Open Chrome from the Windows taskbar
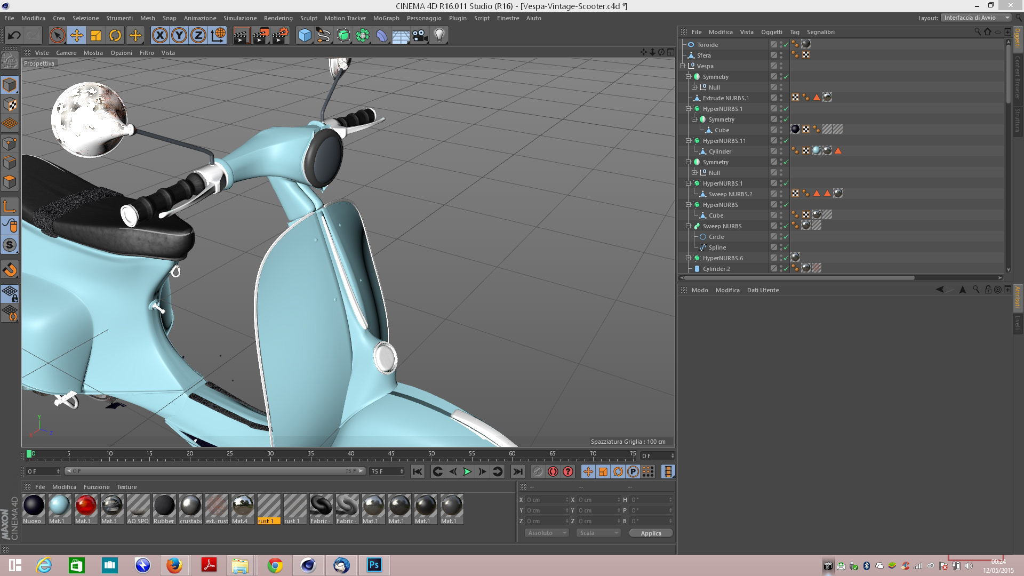This screenshot has width=1024, height=576. coord(275,565)
